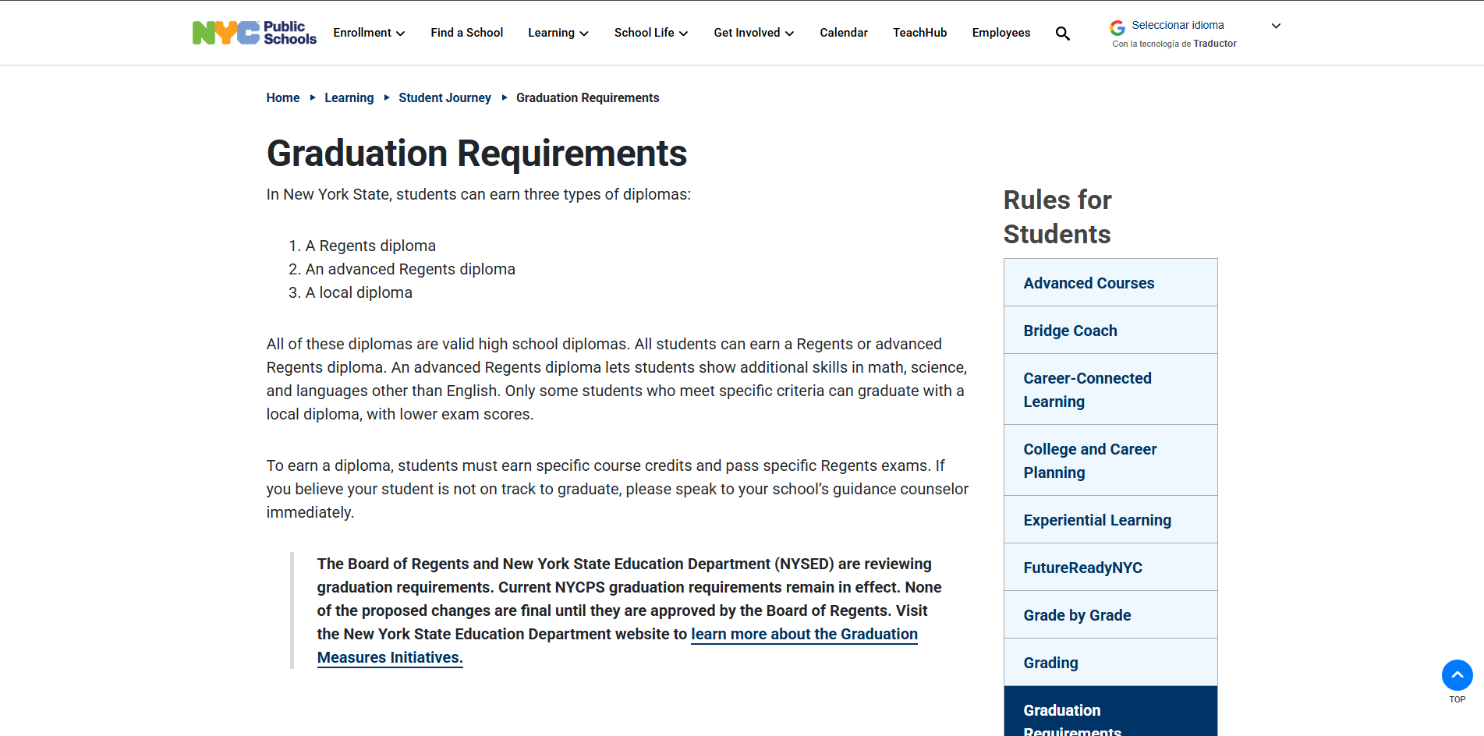Image resolution: width=1484 pixels, height=736 pixels.
Task: Open Career-Connected Learning sidebar link
Action: 1110,390
